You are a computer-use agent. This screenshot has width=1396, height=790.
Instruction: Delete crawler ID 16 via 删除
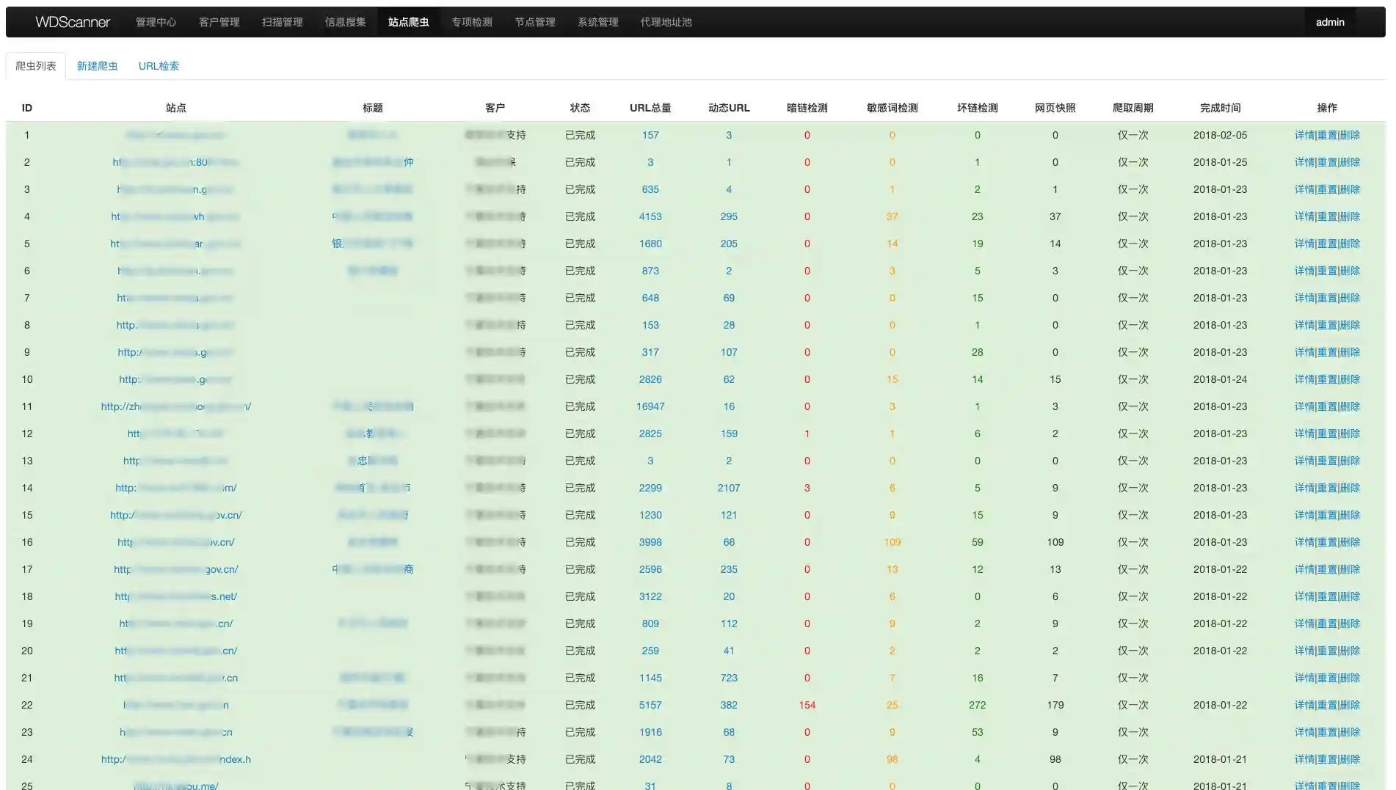pyautogui.click(x=1350, y=542)
